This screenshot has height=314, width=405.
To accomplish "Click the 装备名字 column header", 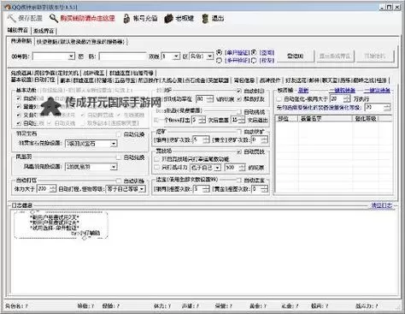I will click(326, 119).
